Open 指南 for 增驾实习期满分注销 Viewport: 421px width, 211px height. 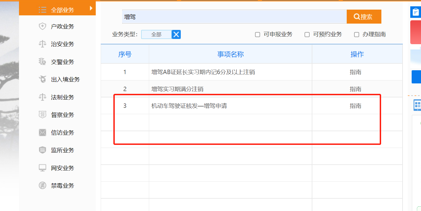click(355, 89)
